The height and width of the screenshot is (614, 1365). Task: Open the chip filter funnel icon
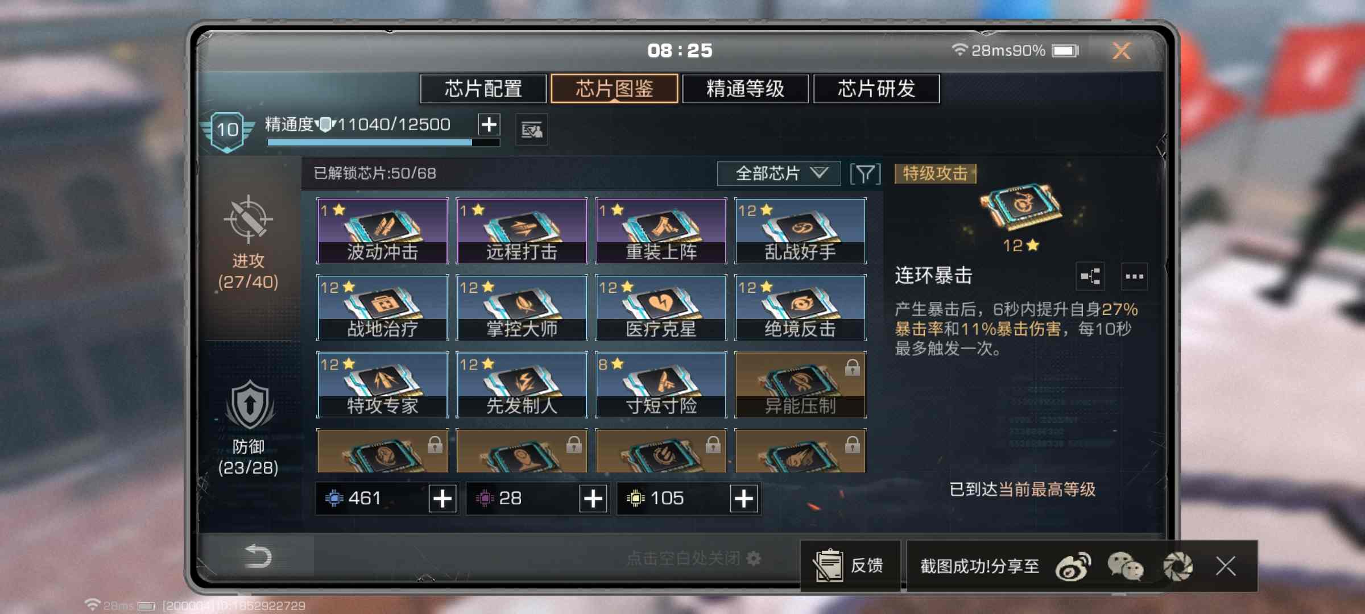(865, 173)
